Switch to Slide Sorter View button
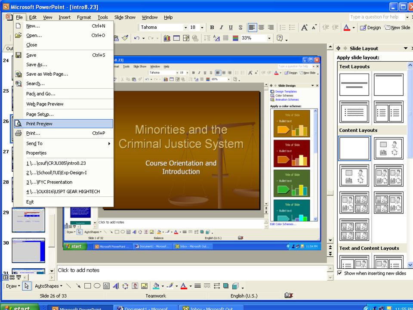 pyautogui.click(x=12, y=277)
